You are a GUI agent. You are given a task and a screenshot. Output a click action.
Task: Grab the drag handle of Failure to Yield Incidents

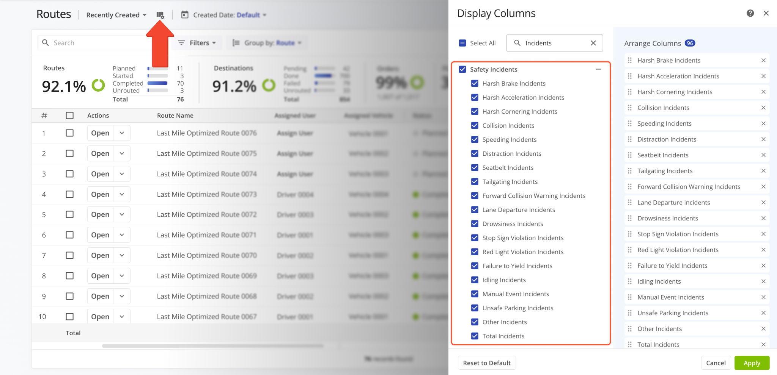point(630,266)
